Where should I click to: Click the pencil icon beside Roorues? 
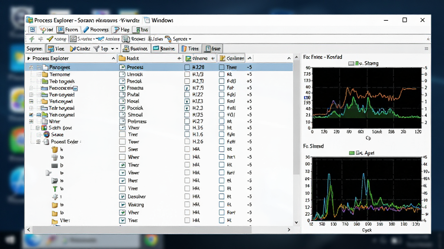pyautogui.click(x=86, y=30)
